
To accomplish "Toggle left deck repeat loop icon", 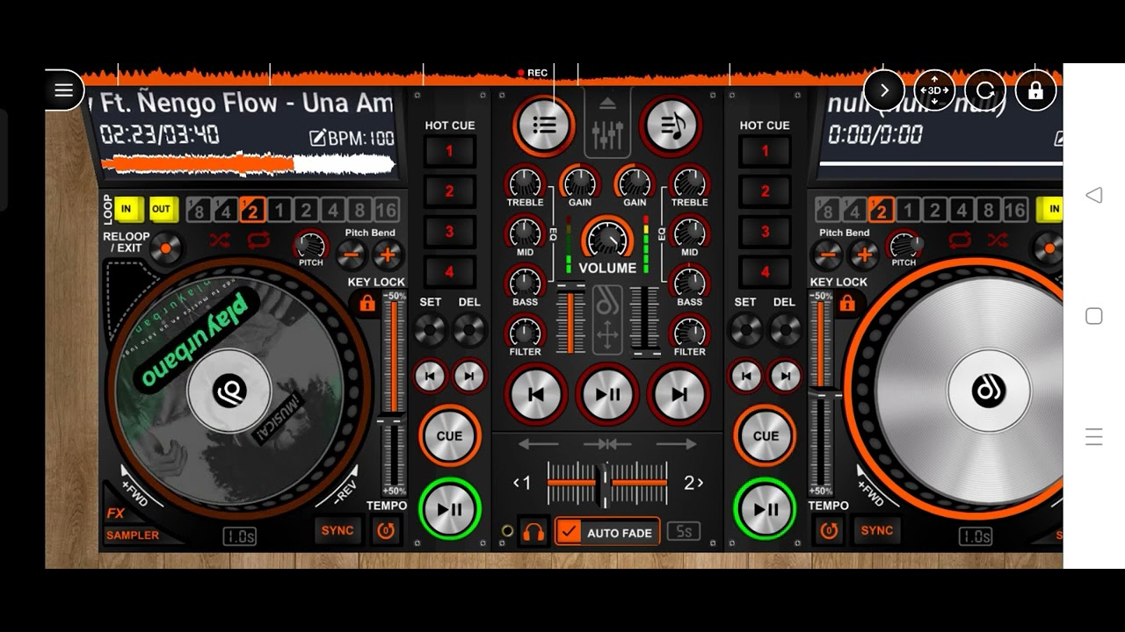I will click(x=258, y=240).
